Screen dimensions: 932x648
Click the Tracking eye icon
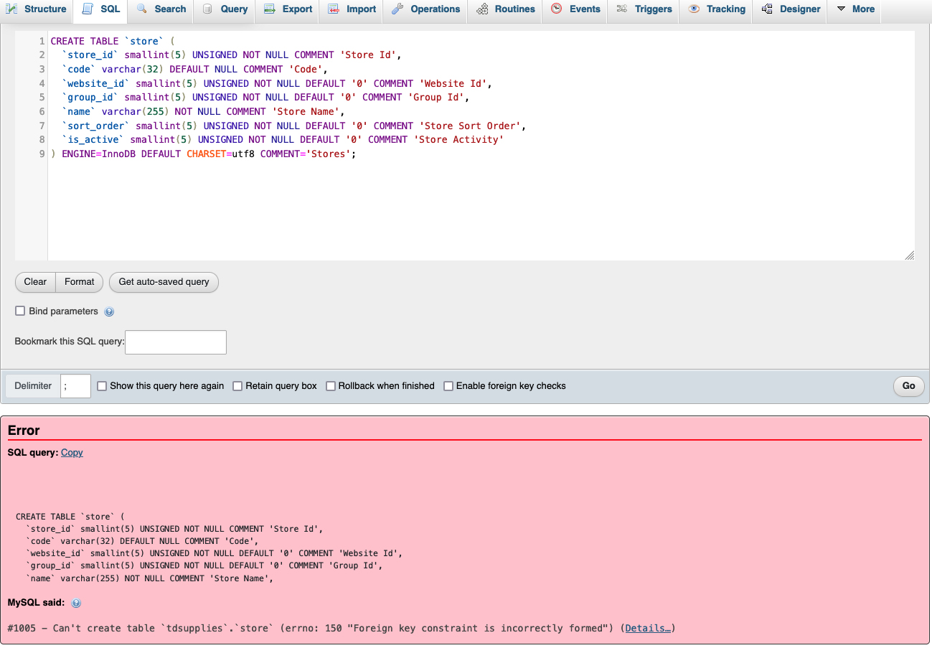click(x=693, y=9)
